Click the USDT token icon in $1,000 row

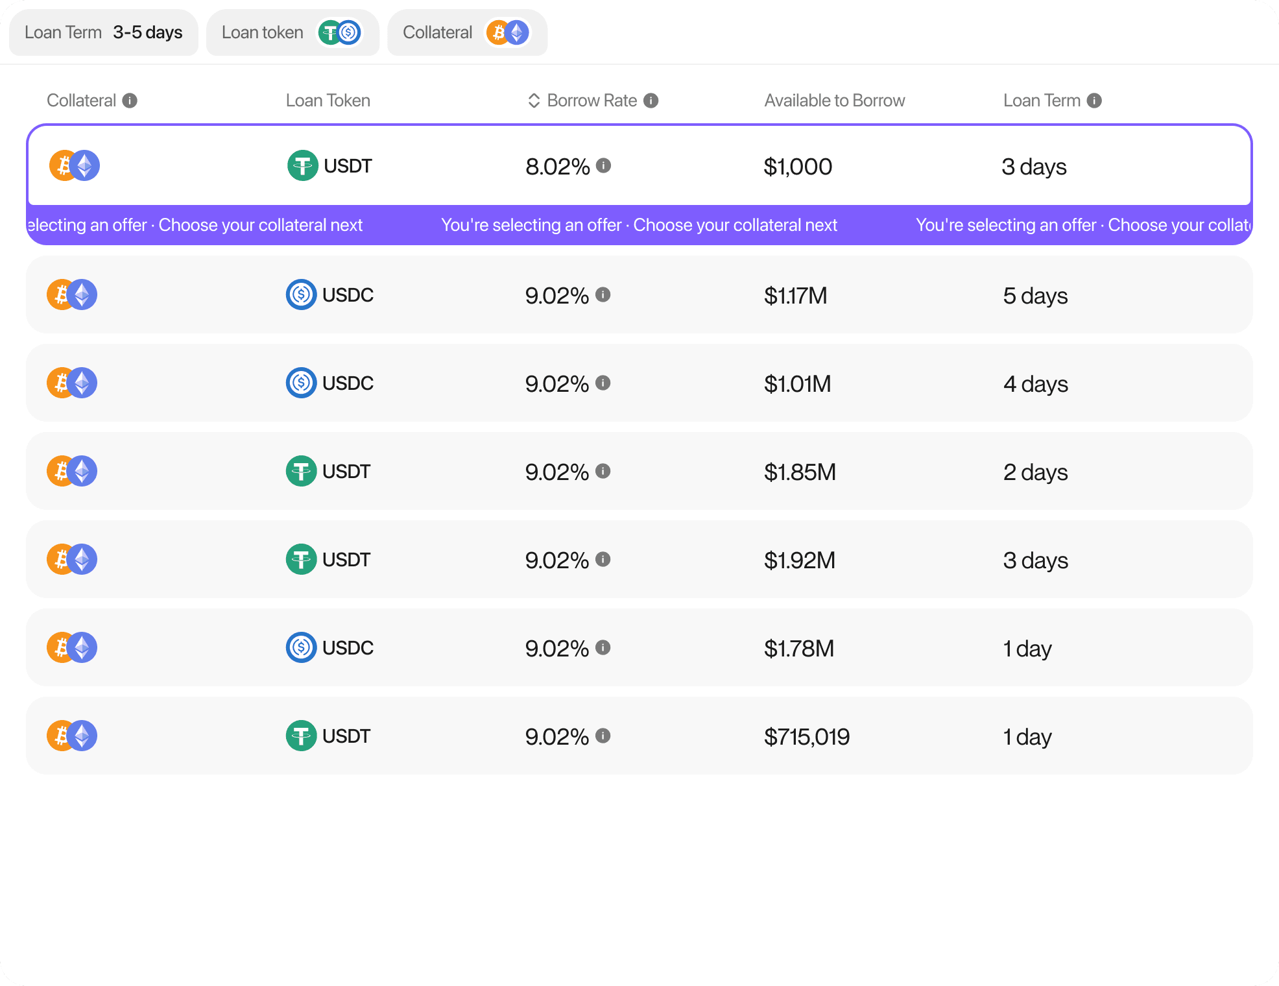click(x=303, y=165)
